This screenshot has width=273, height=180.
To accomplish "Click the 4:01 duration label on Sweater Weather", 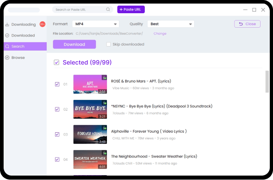I will click(103, 167).
